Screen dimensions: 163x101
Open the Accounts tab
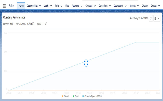(x=75, y=5)
